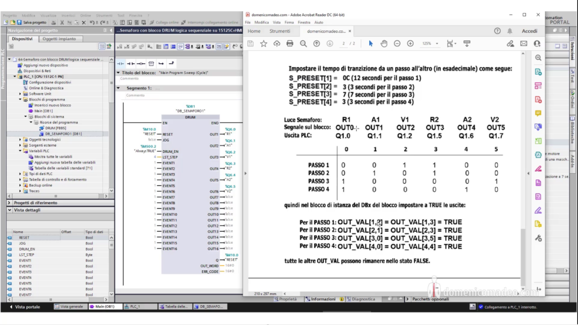Image resolution: width=578 pixels, height=325 pixels.
Task: Expand the Progetti di riferimento panel
Action: pos(10,202)
